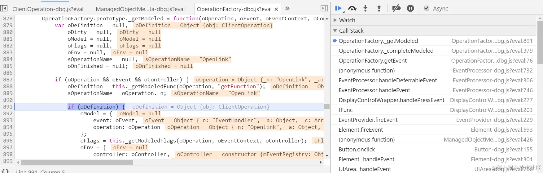This screenshot has height=173, width=543.
Task: Select DisplayControlWrapper.handlePressEvent frame
Action: (x=434, y=100)
